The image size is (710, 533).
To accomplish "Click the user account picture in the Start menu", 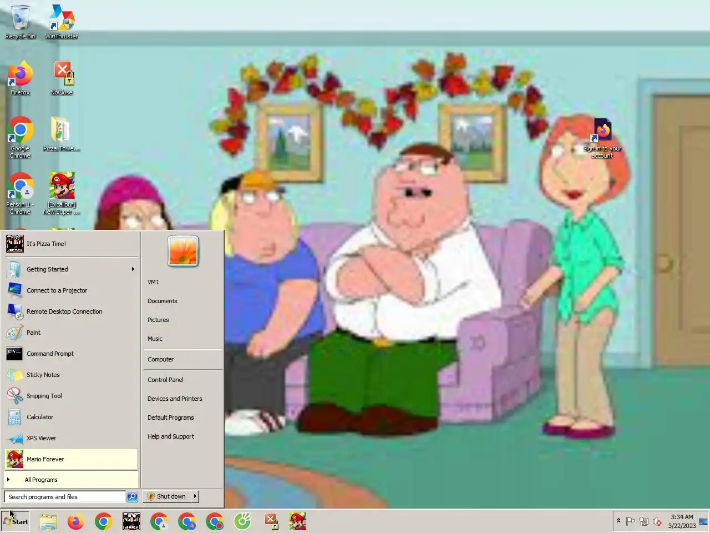I will coord(183,251).
